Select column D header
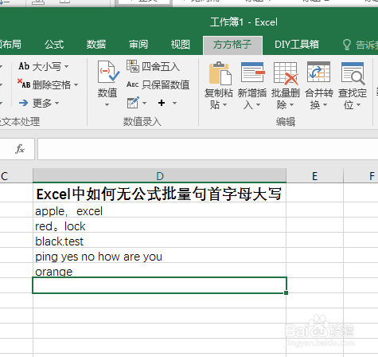The image size is (378, 357). click(160, 176)
